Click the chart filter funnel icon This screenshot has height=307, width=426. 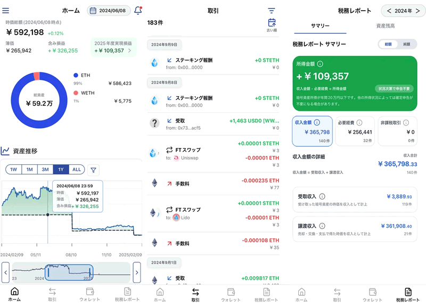(94, 170)
